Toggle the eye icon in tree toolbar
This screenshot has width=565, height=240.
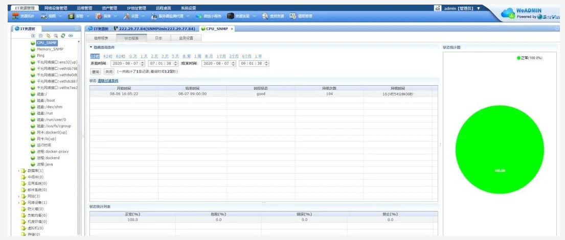click(71, 36)
